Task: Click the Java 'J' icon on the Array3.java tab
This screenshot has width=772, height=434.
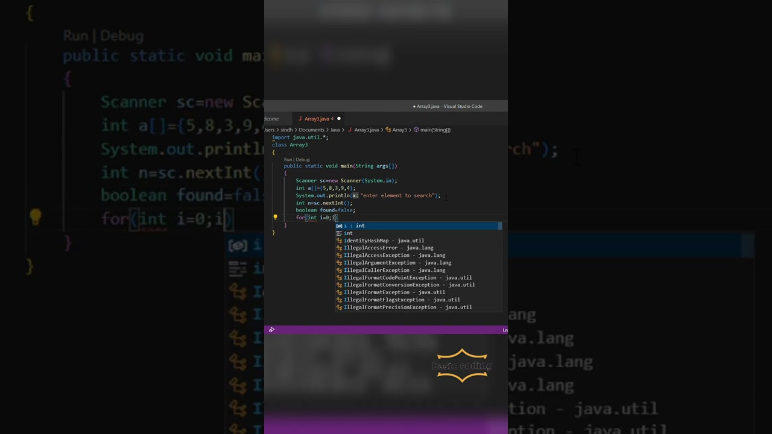Action: tap(300, 119)
